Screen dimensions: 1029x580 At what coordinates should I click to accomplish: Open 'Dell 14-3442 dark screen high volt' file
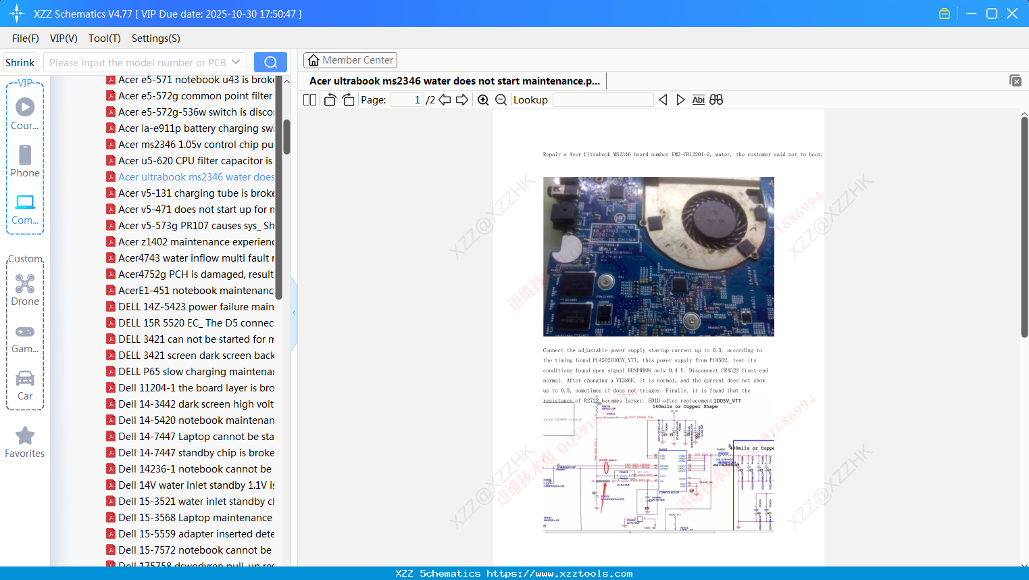click(x=191, y=404)
